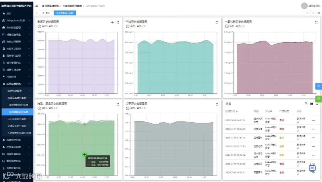Open actions menu for 2025-07-15 17:03:25 alarm
The width and height of the screenshot is (322, 182).
click(314, 146)
